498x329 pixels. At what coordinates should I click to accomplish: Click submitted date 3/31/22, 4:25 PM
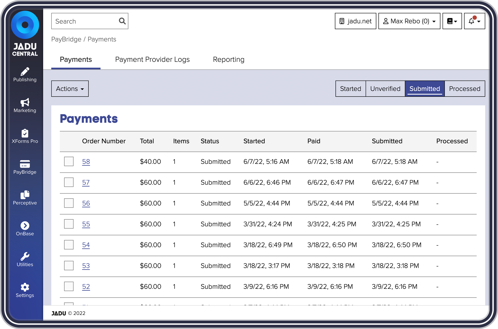coord(396,224)
